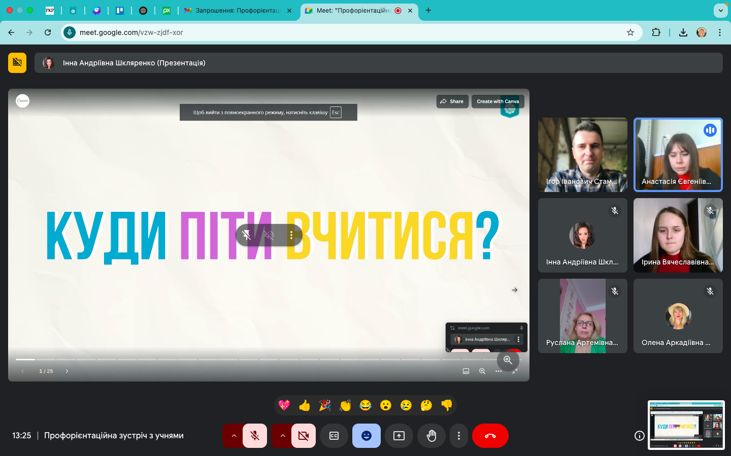Click the Share button on Canva presentation
This screenshot has width=731, height=456.
coord(452,101)
